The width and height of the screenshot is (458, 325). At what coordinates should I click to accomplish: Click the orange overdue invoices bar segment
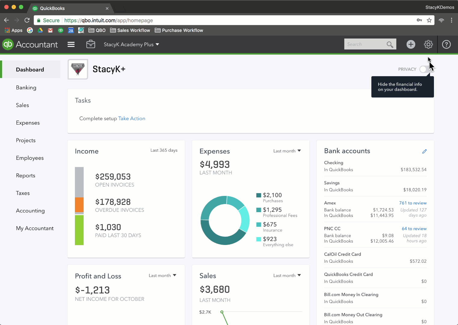79,205
